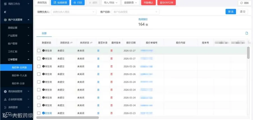Click the 系统管理 sidebar icon
The image size is (253, 120).
5,107
